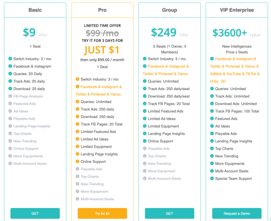This screenshot has height=221, width=271.
Task: Click the $3600+ yearly price
Action: tap(230, 33)
